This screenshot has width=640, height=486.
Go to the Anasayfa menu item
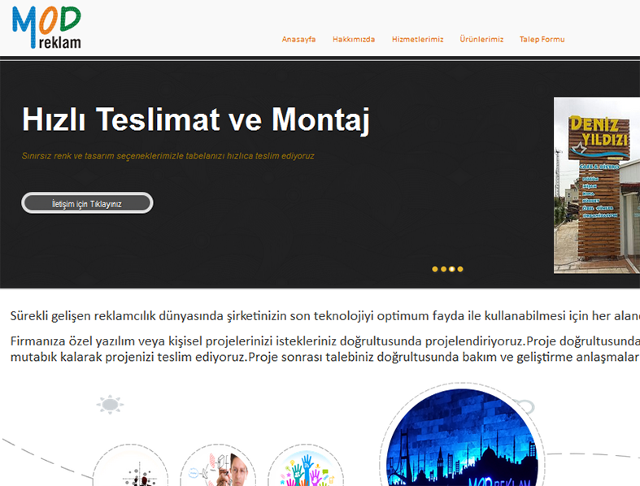pos(298,39)
